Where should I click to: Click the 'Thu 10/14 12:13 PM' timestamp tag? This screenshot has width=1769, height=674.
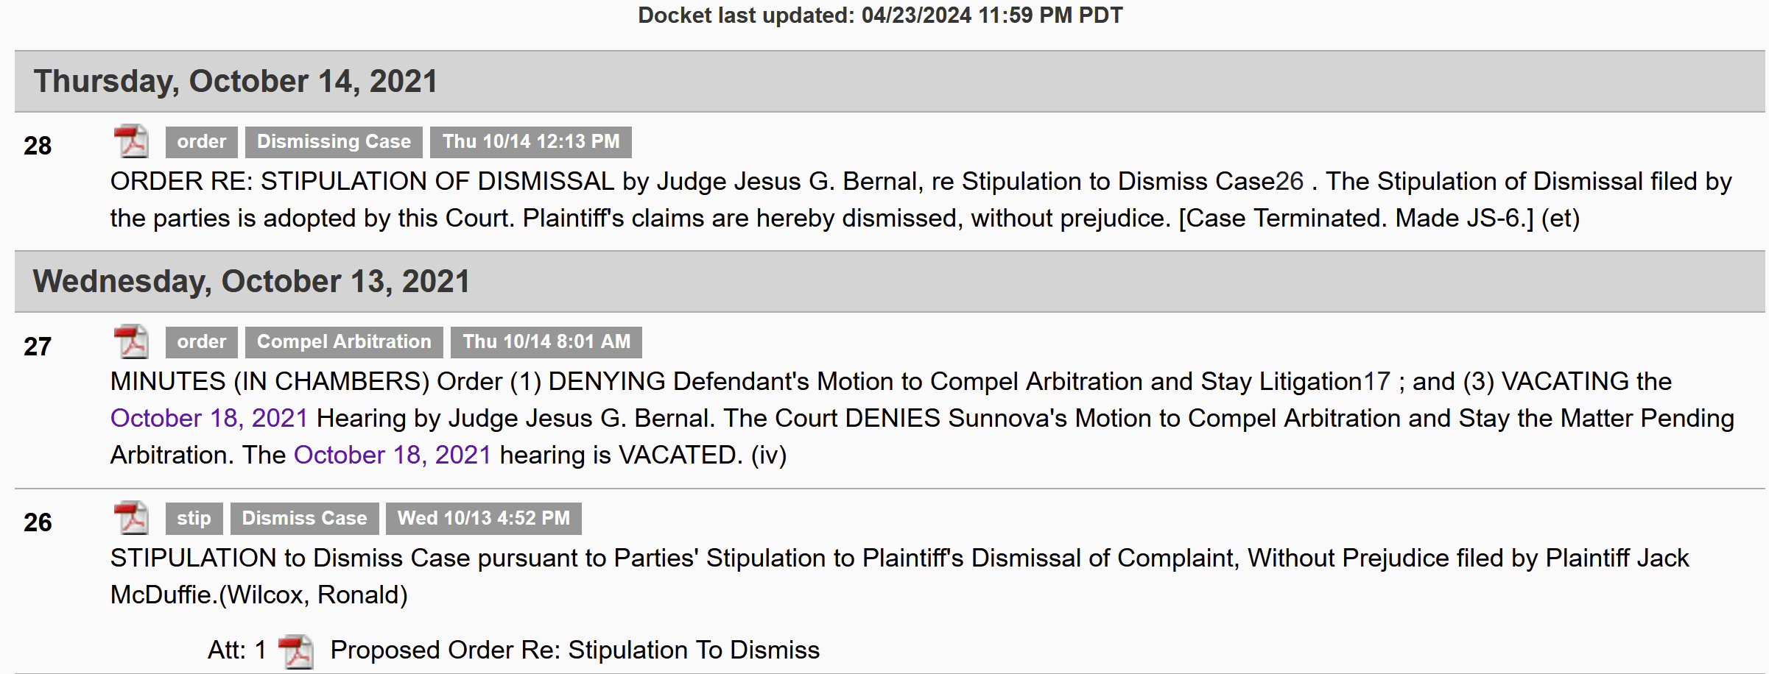tap(530, 142)
